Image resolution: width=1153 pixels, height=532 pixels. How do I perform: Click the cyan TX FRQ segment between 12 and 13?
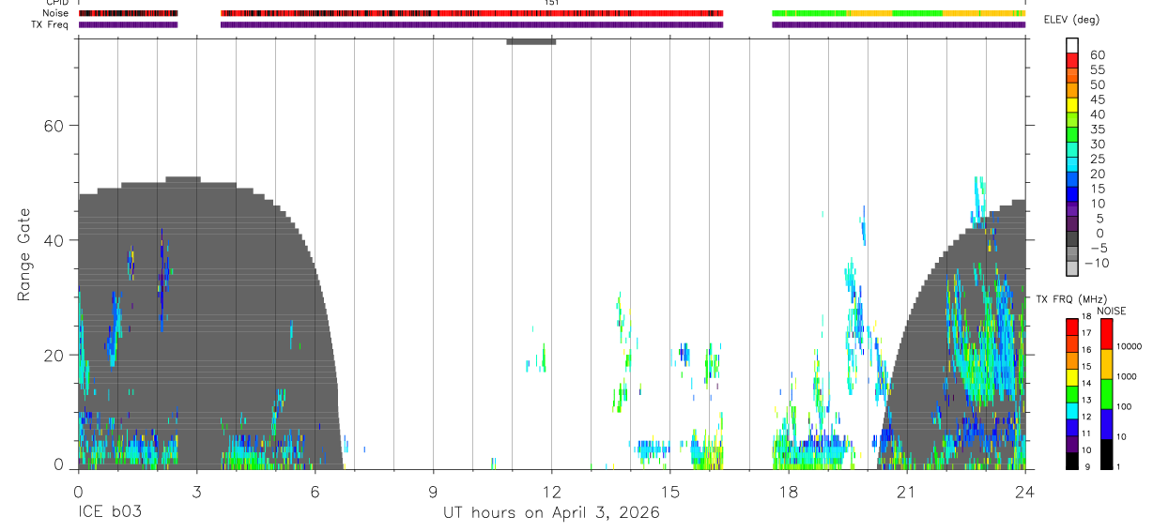(1071, 409)
